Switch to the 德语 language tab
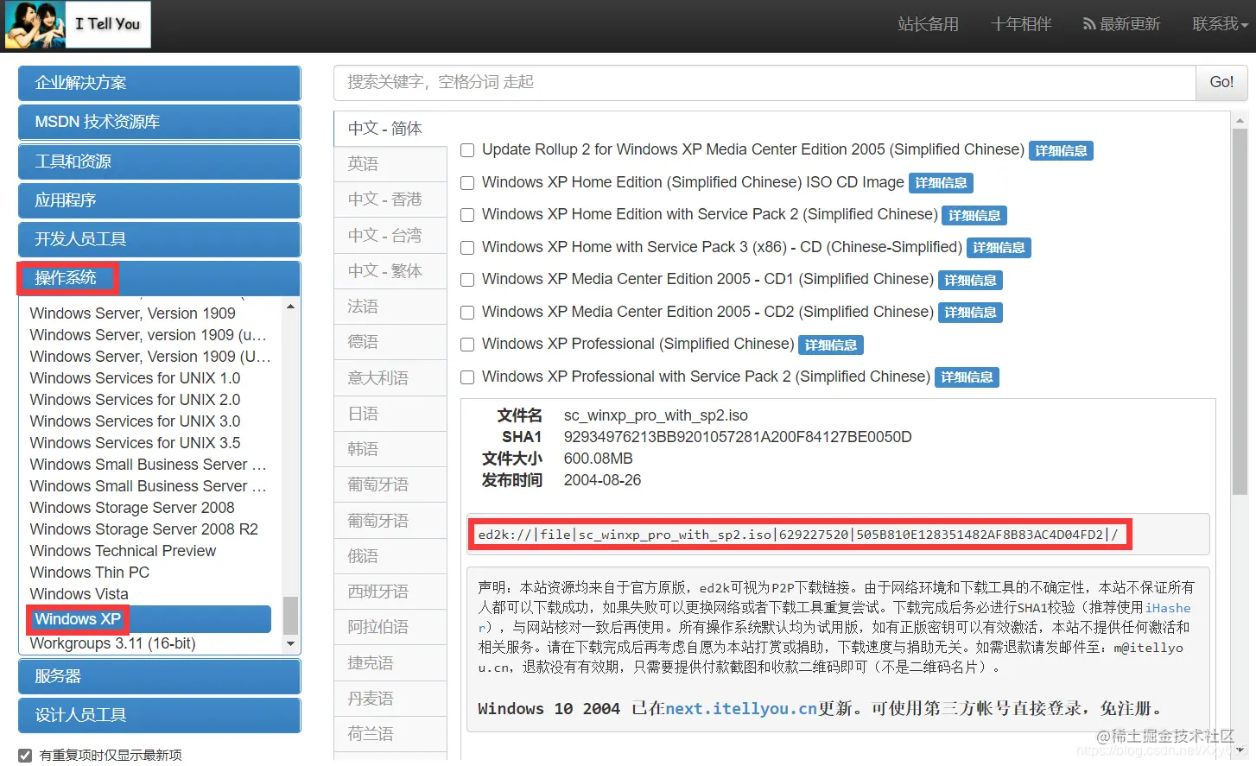Screen dimensions: 1256x766 (390, 342)
